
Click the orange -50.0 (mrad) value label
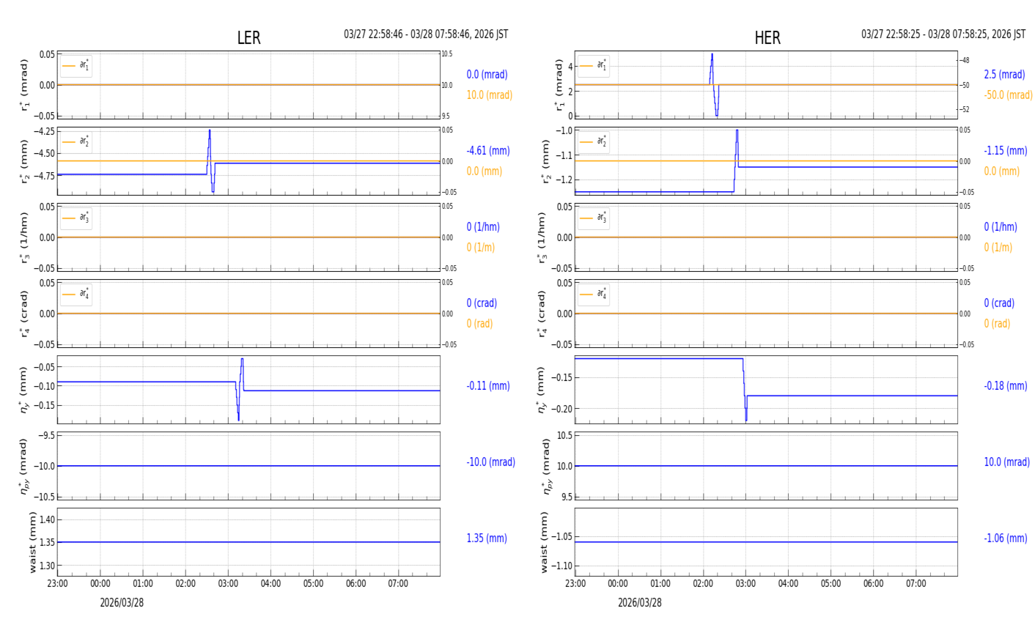(1008, 95)
